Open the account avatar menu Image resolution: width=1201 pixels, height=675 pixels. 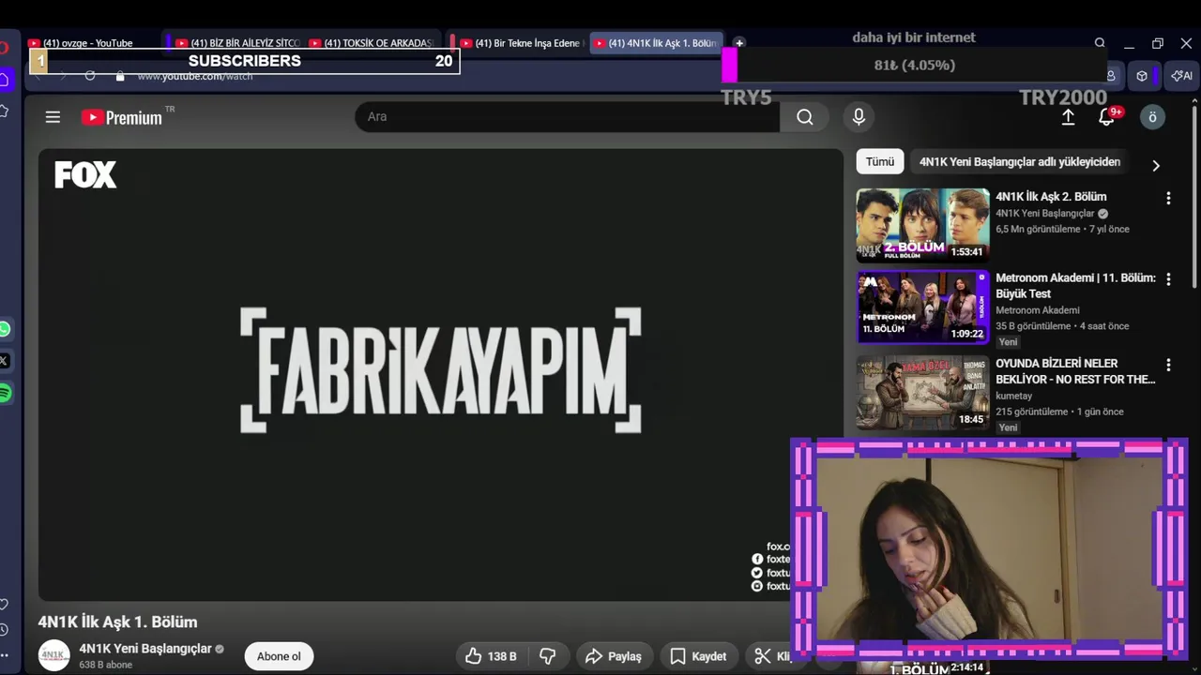(1152, 117)
